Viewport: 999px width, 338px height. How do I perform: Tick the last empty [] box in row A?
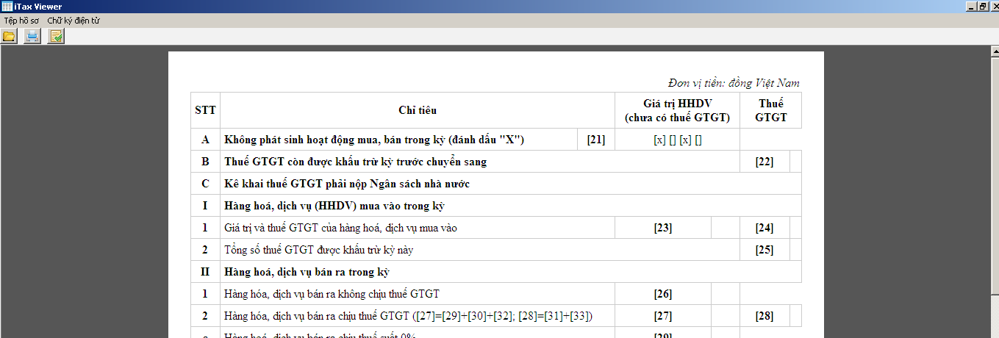(x=698, y=140)
